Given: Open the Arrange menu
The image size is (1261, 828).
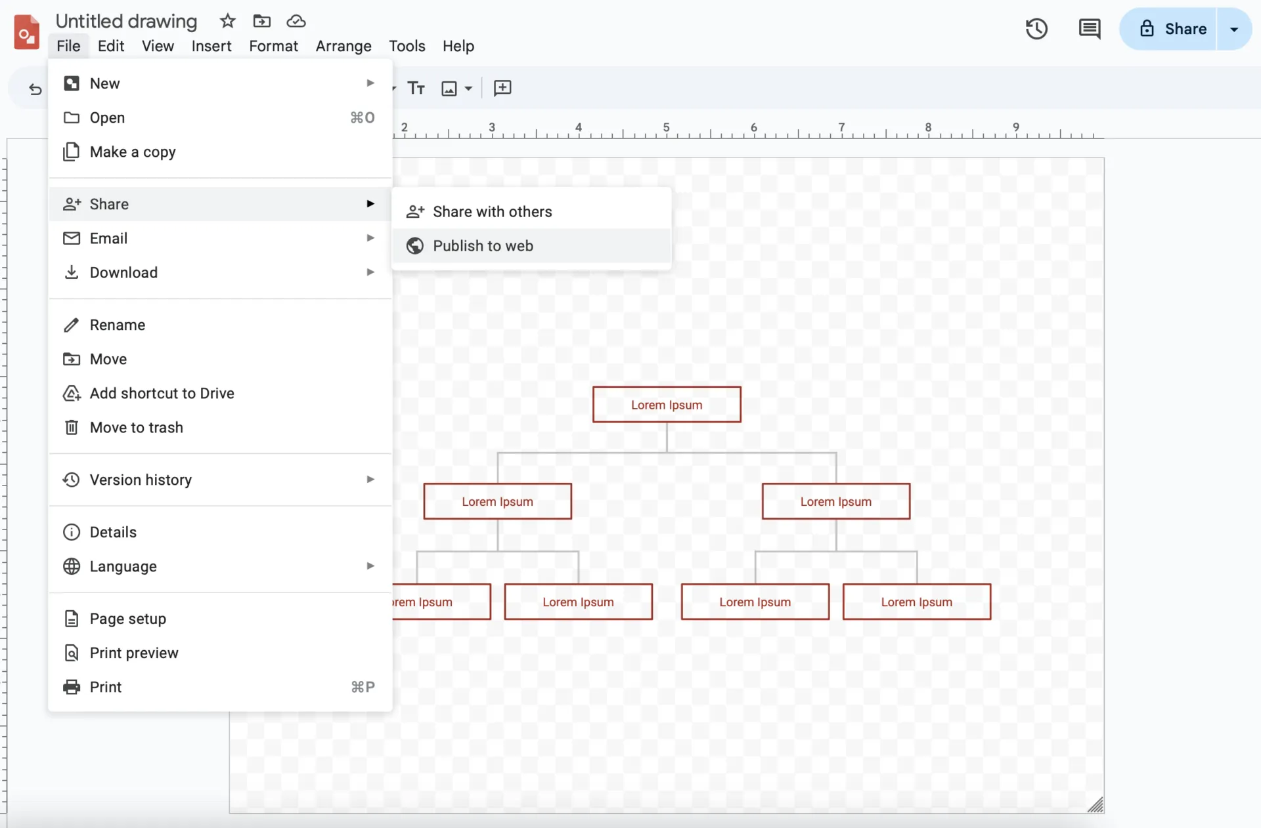Looking at the screenshot, I should point(343,46).
